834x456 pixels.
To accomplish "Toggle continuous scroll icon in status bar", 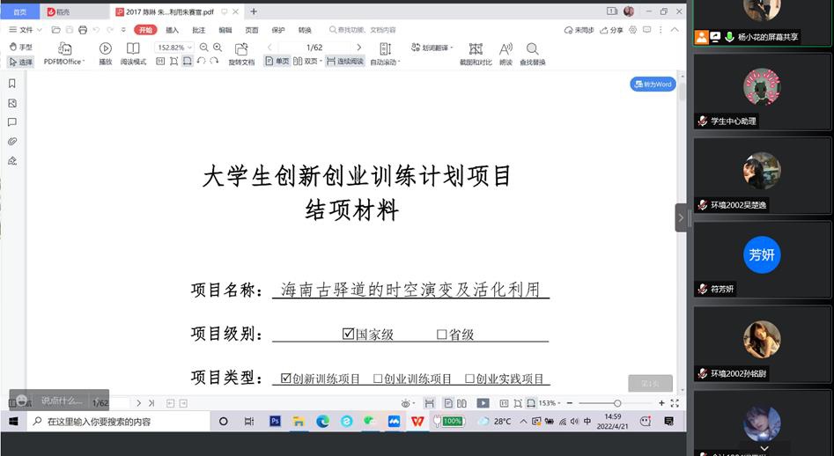I will tap(430, 403).
